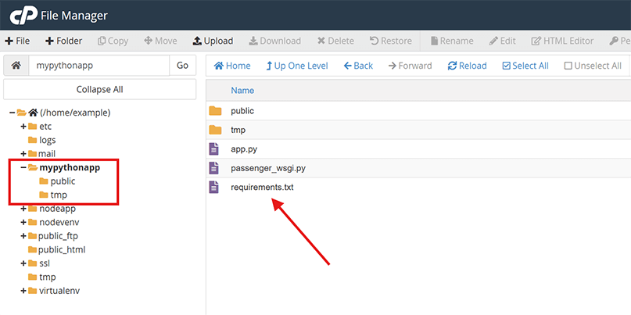This screenshot has width=631, height=315.
Task: Click the public folder icon in file list
Action: pos(216,111)
